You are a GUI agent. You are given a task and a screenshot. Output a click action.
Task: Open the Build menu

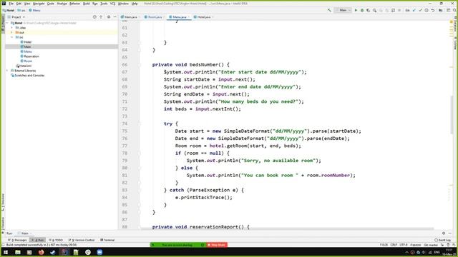pyautogui.click(x=87, y=4)
